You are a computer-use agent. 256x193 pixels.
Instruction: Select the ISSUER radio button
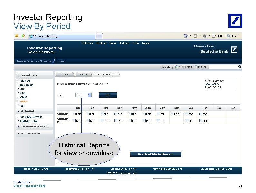196,67
